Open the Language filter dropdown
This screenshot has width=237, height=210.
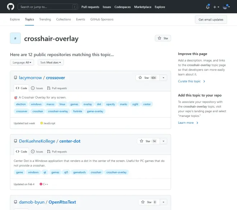tap(22, 63)
